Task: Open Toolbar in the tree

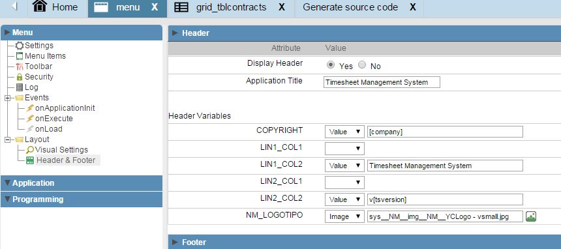Action: tap(38, 66)
